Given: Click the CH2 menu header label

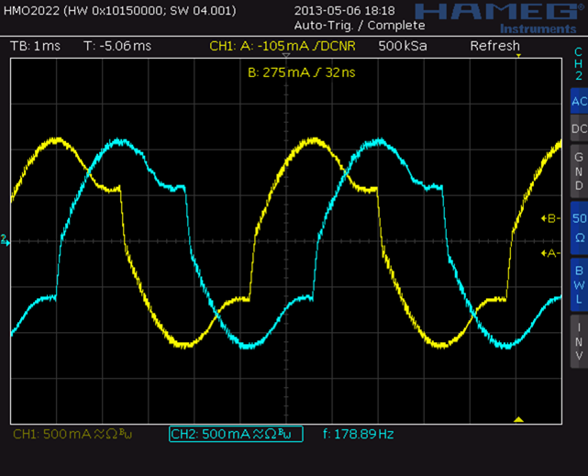Looking at the screenshot, I should click(578, 63).
